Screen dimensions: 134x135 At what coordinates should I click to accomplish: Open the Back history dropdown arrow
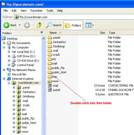pyautogui.click(x=20, y=25)
